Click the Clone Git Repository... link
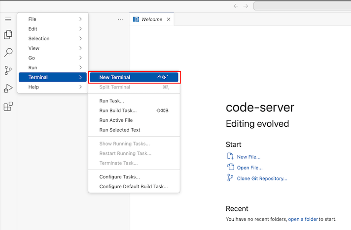Image resolution: width=351 pixels, height=230 pixels. tap(262, 178)
